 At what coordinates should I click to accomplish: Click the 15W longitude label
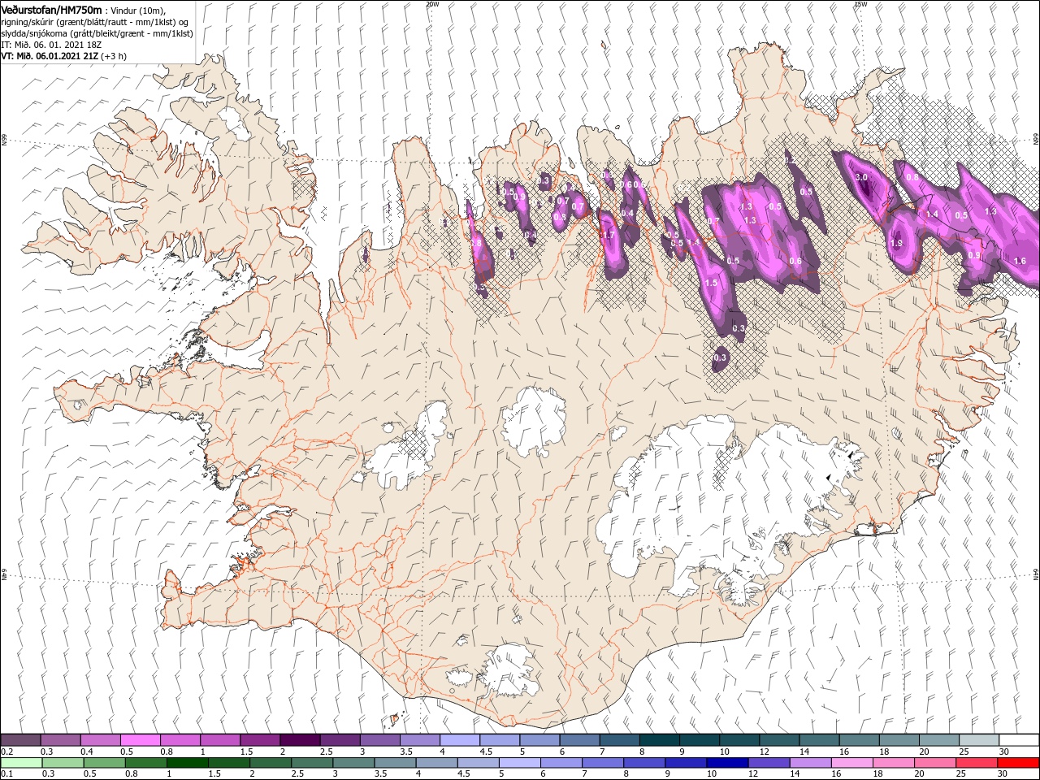point(860,4)
